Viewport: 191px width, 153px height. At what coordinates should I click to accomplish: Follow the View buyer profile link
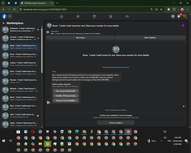tap(123, 67)
